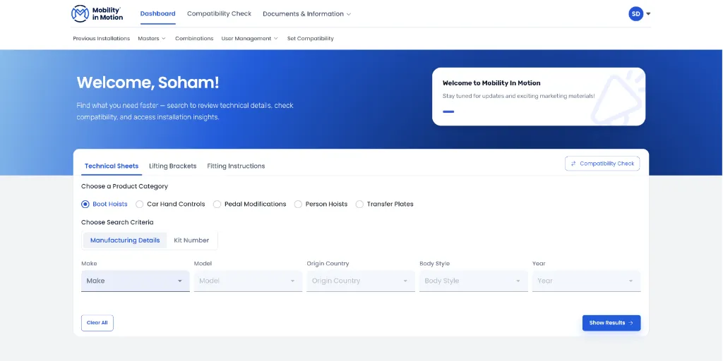Click the Welcome to Mobility In Motion card title

click(491, 83)
